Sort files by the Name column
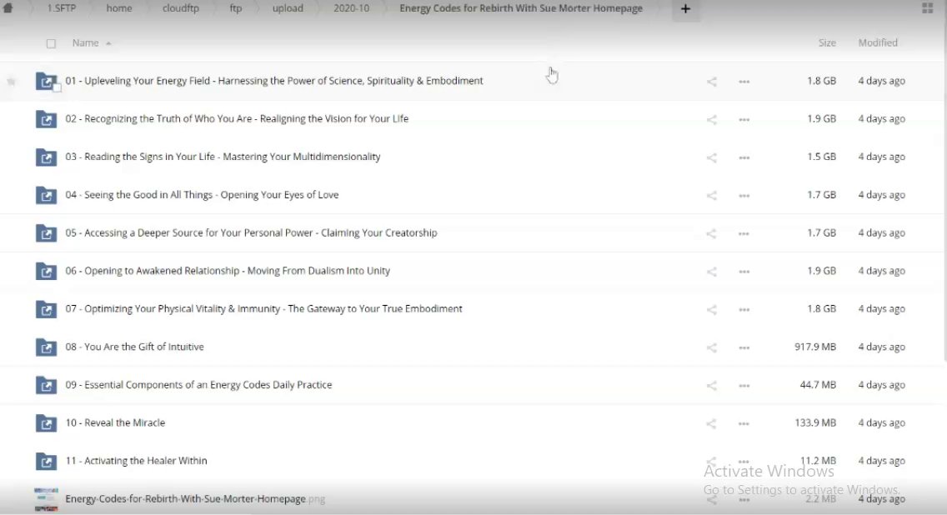The width and height of the screenshot is (947, 515). pyautogui.click(x=85, y=42)
